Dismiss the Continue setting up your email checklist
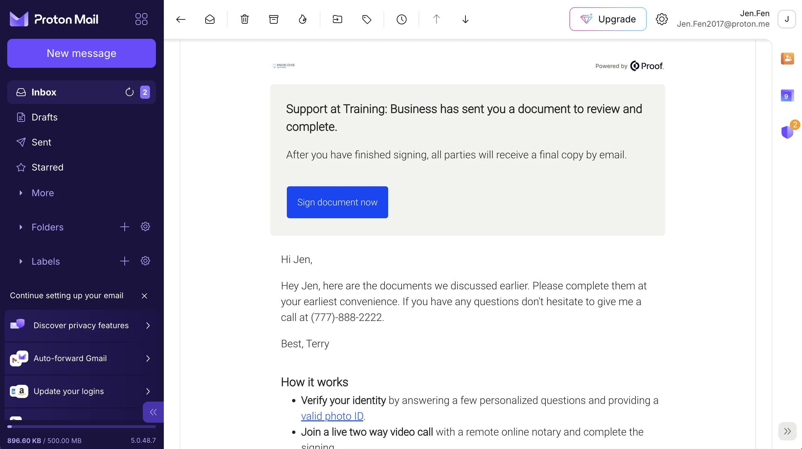This screenshot has height=449, width=802. tap(144, 296)
